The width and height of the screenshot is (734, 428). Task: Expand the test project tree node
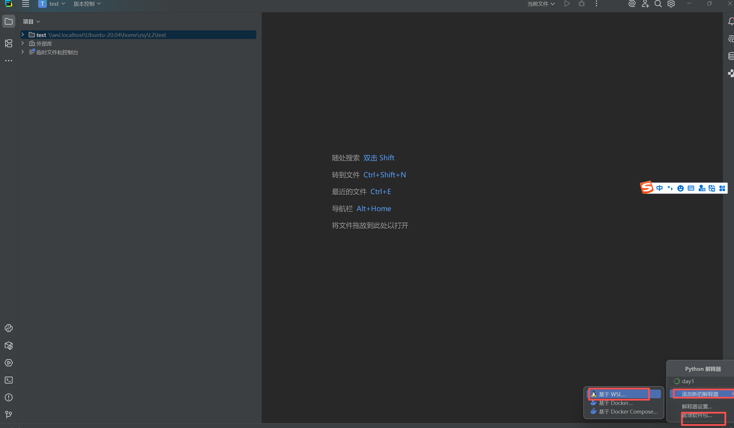point(23,34)
